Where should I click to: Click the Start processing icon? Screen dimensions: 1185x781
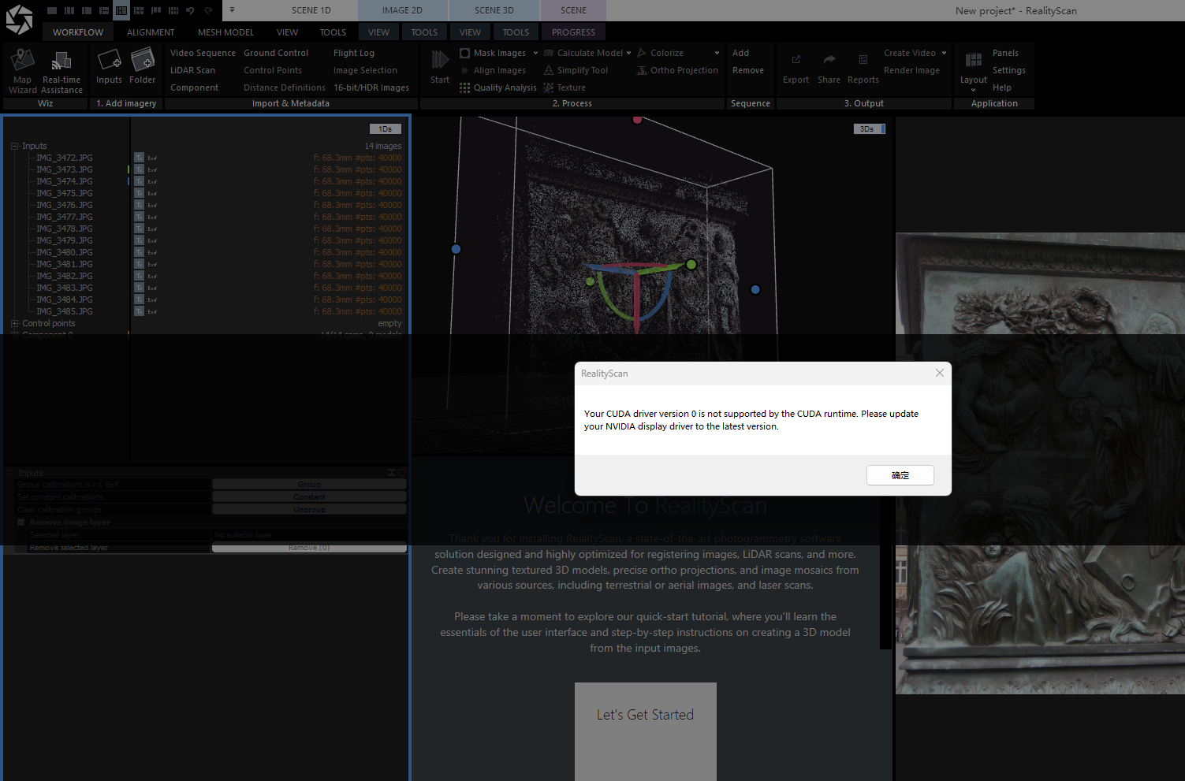(x=440, y=60)
